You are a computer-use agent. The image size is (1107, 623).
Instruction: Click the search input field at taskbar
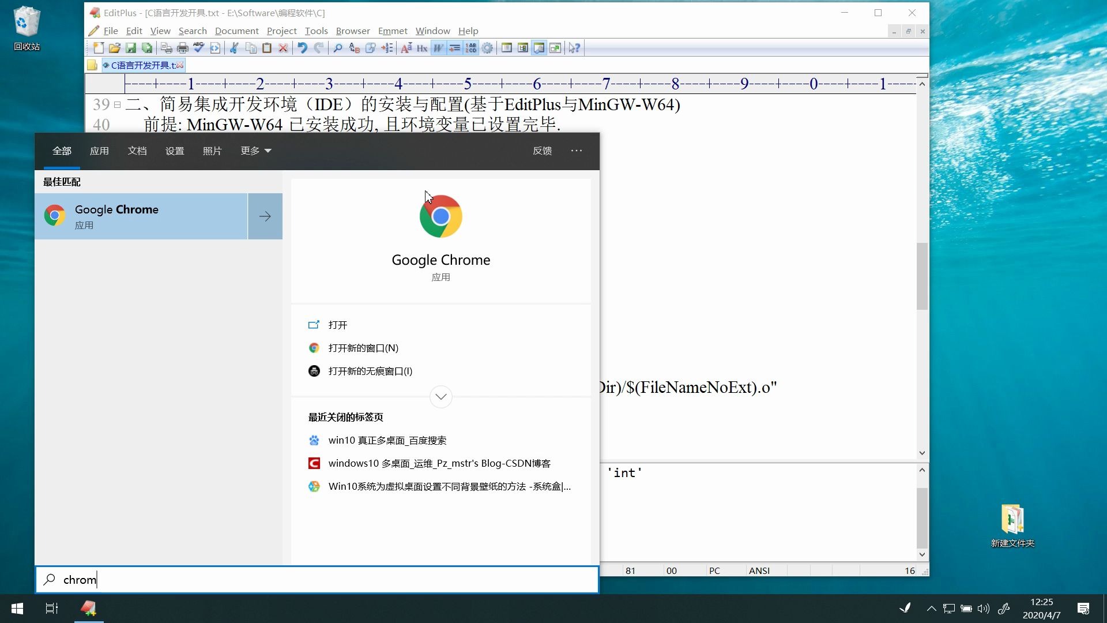coord(319,580)
